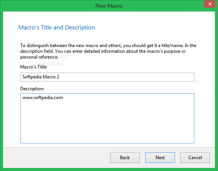Click the 'Macro's Title and Description' heading
The image size is (218, 171).
pos(56,28)
